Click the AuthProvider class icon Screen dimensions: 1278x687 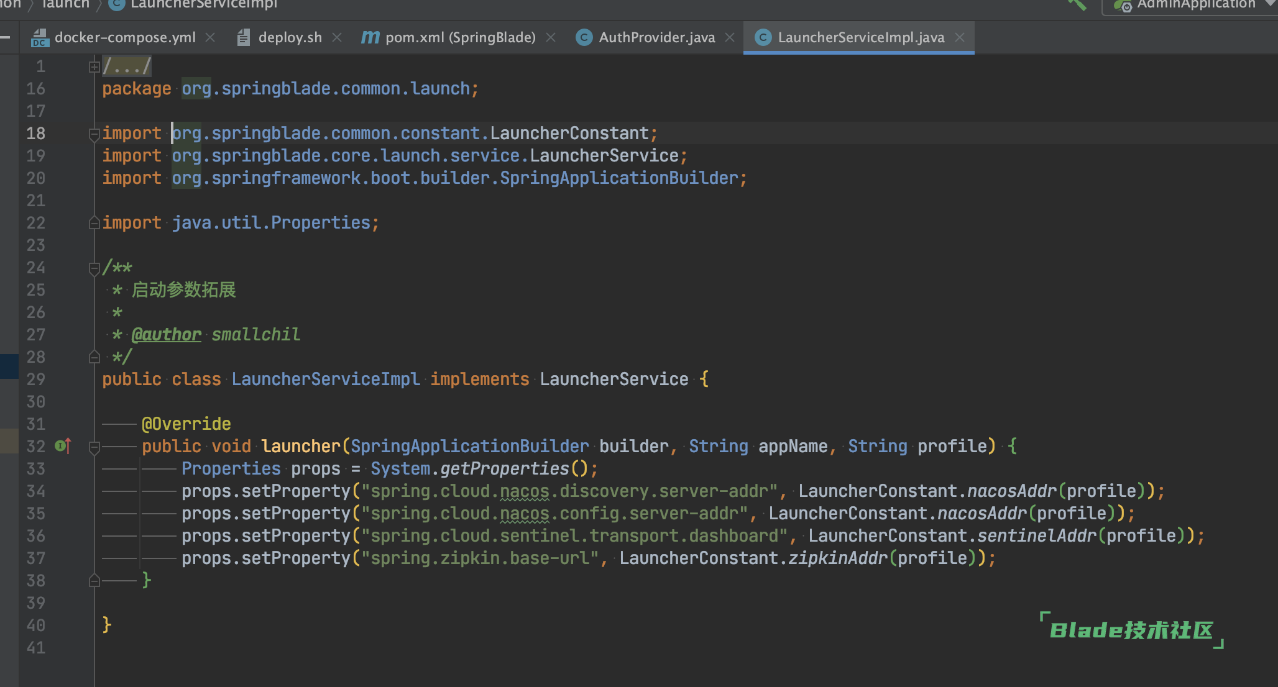(x=584, y=37)
